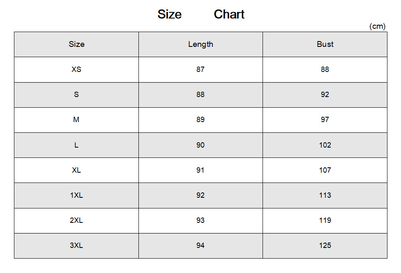The image size is (401, 273).
Task: Click the Size column header
Action: click(x=76, y=44)
